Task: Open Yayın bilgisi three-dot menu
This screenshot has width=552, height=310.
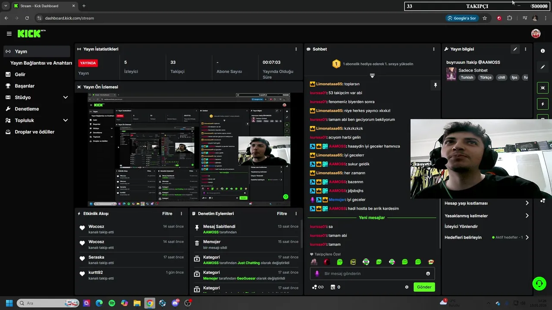Action: [x=525, y=49]
